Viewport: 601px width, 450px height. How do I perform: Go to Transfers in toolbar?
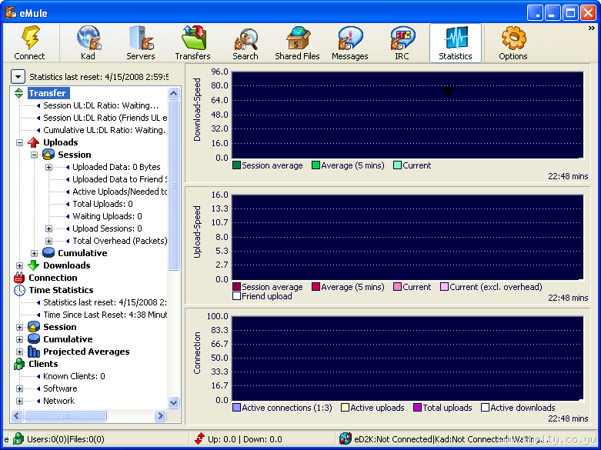(x=192, y=38)
